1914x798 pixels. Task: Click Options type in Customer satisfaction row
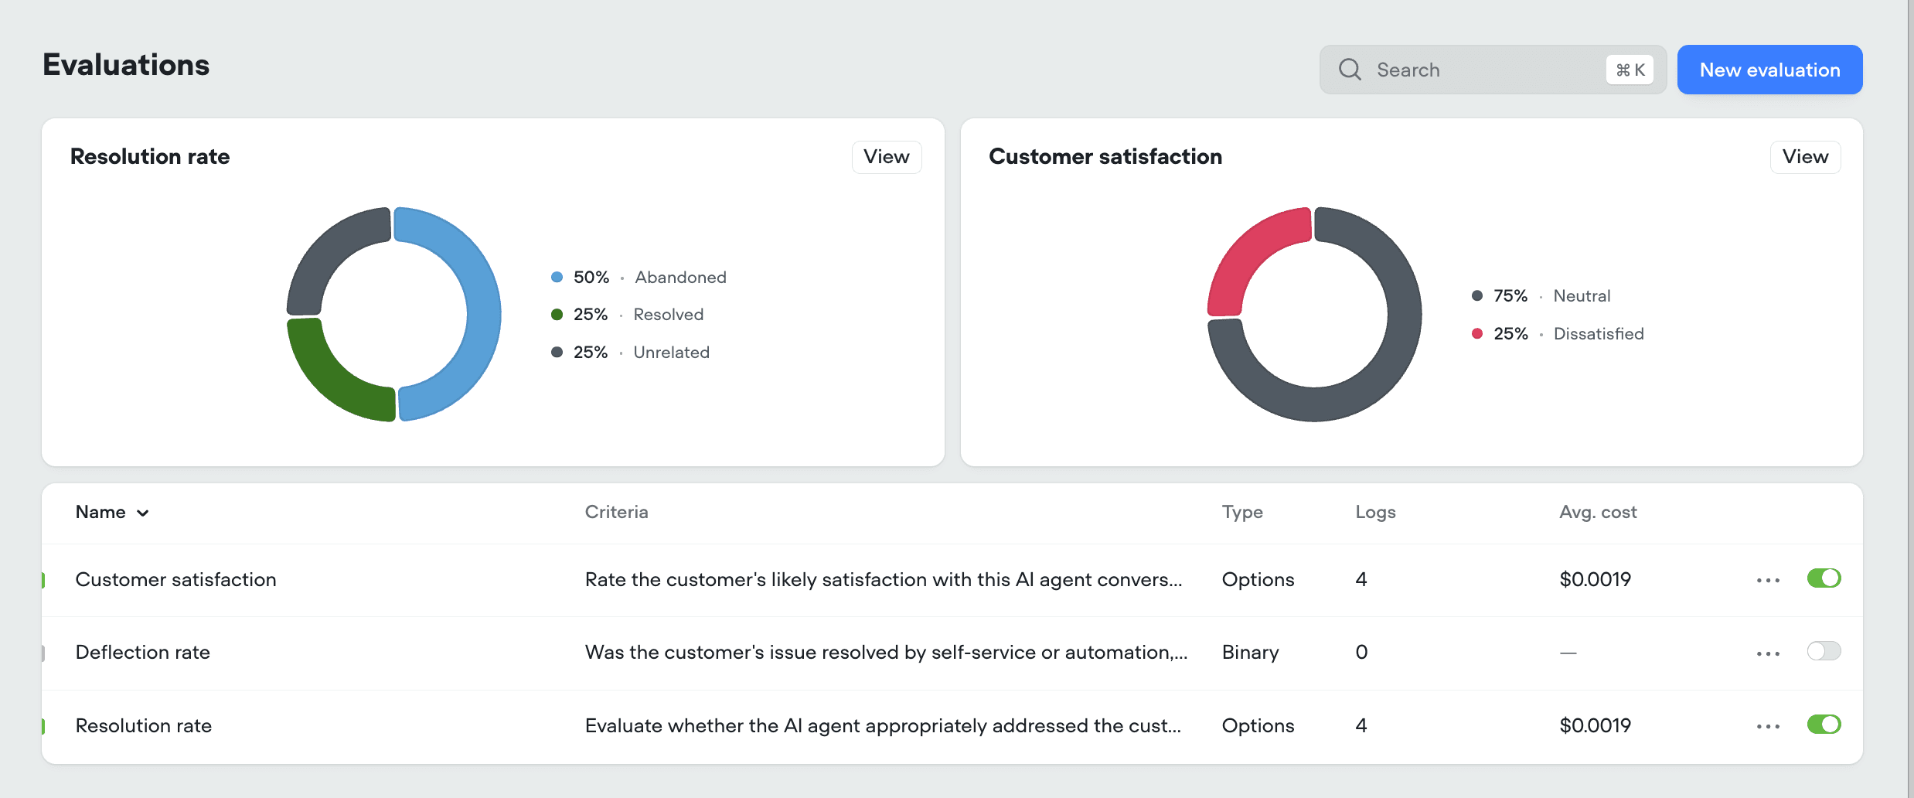[x=1258, y=580]
